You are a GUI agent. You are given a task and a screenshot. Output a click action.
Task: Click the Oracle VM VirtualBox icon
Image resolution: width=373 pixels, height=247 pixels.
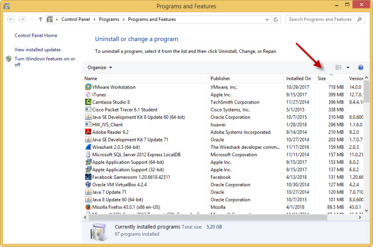(88, 185)
